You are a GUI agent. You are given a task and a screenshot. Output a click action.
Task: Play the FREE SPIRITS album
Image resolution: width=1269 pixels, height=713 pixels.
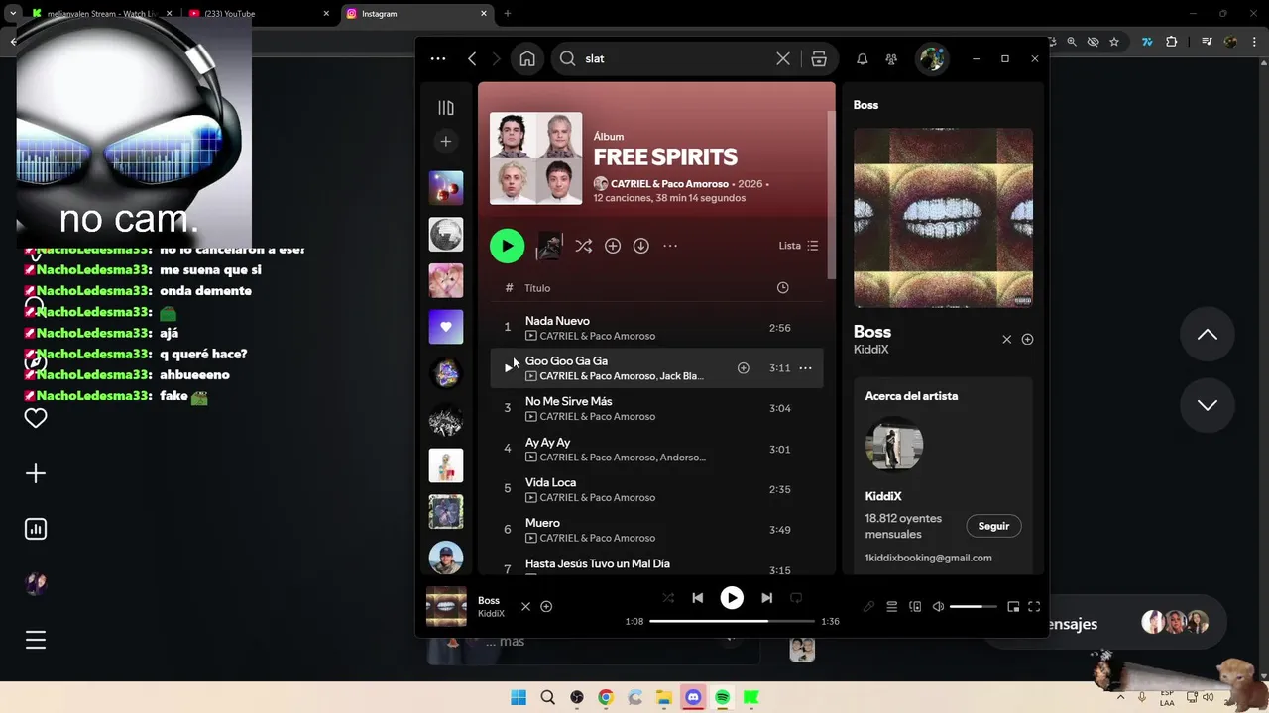507,246
